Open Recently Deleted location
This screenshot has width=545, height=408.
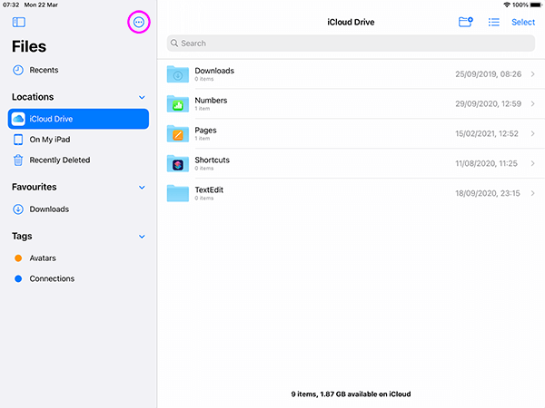[59, 160]
